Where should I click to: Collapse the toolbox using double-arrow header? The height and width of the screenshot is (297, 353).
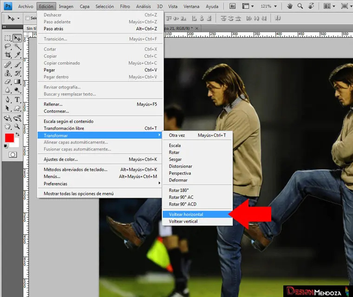(x=4, y=27)
